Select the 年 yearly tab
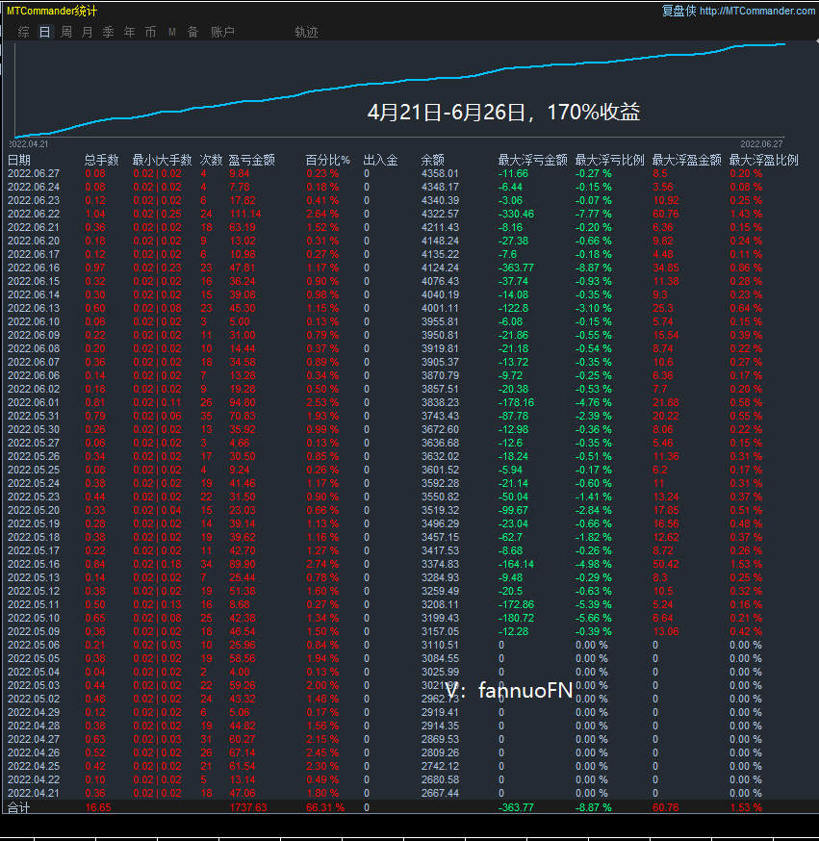 [x=129, y=32]
